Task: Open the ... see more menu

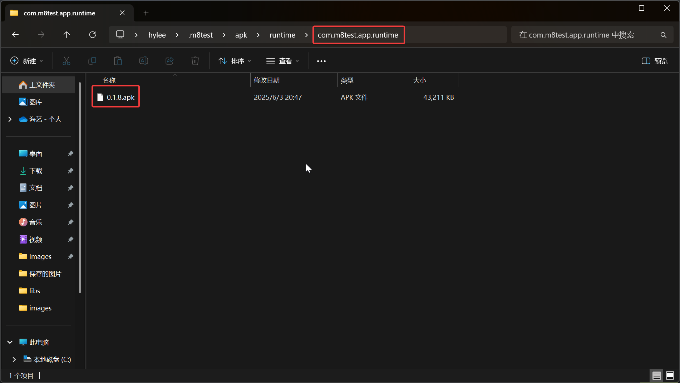Action: click(321, 60)
